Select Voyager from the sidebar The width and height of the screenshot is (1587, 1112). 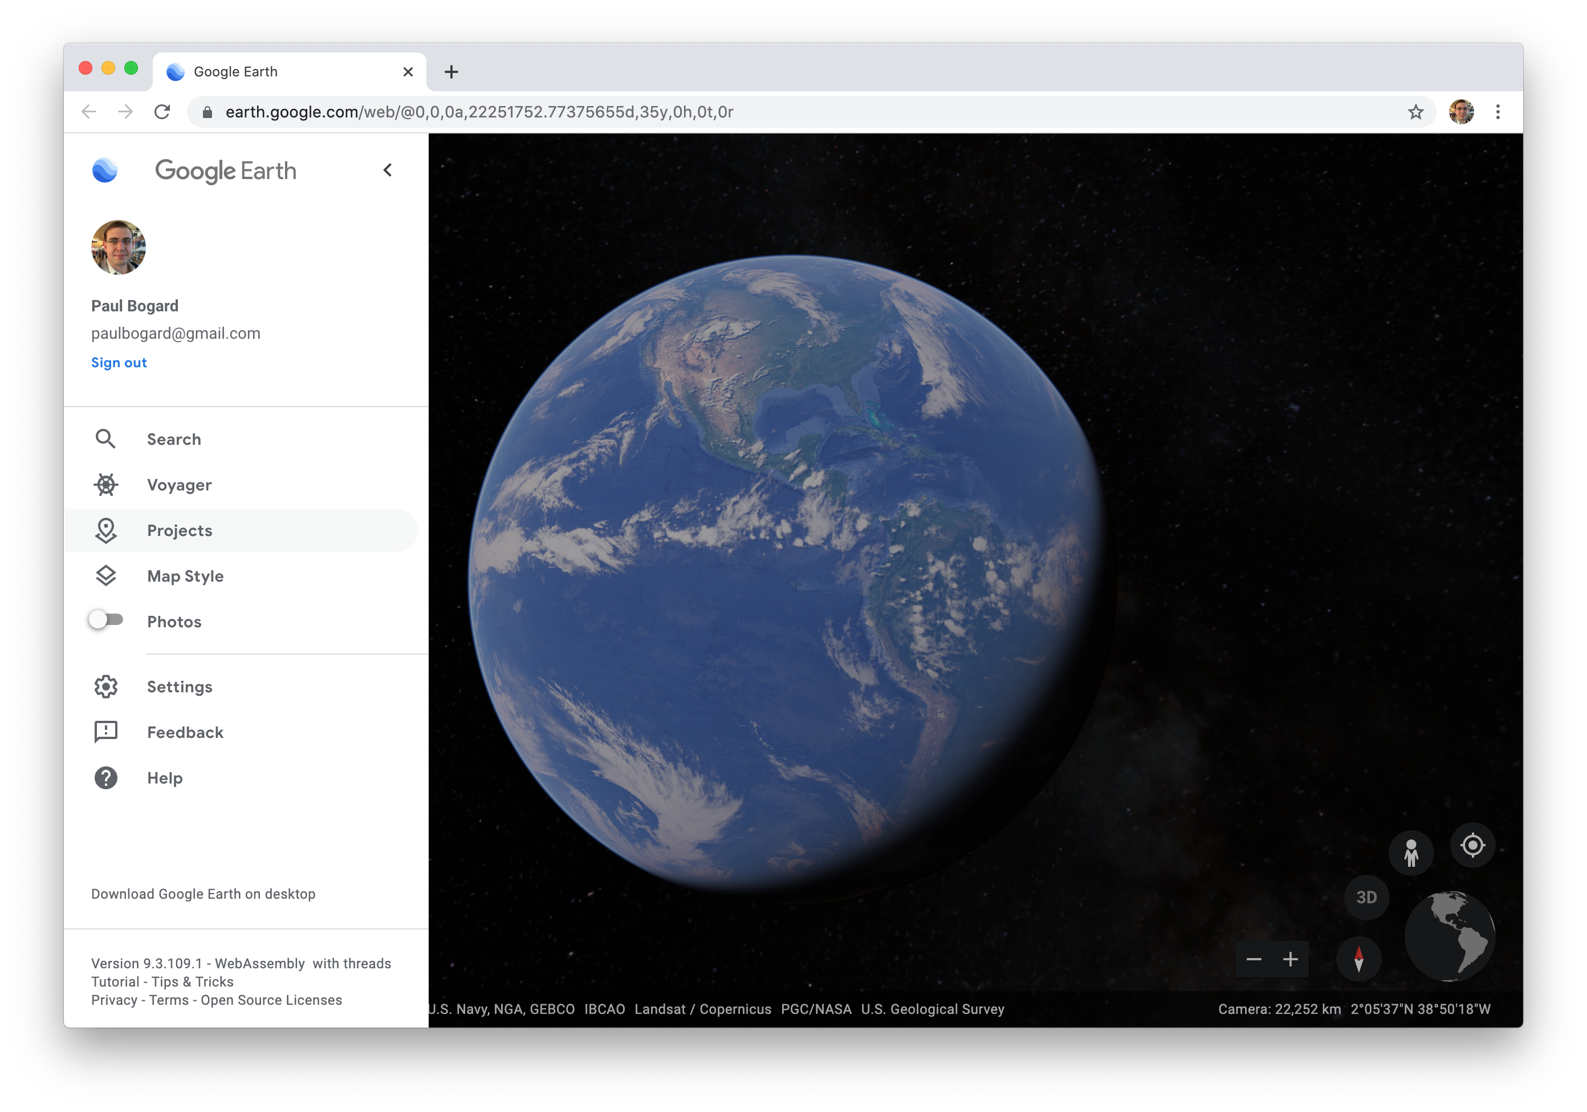click(179, 485)
